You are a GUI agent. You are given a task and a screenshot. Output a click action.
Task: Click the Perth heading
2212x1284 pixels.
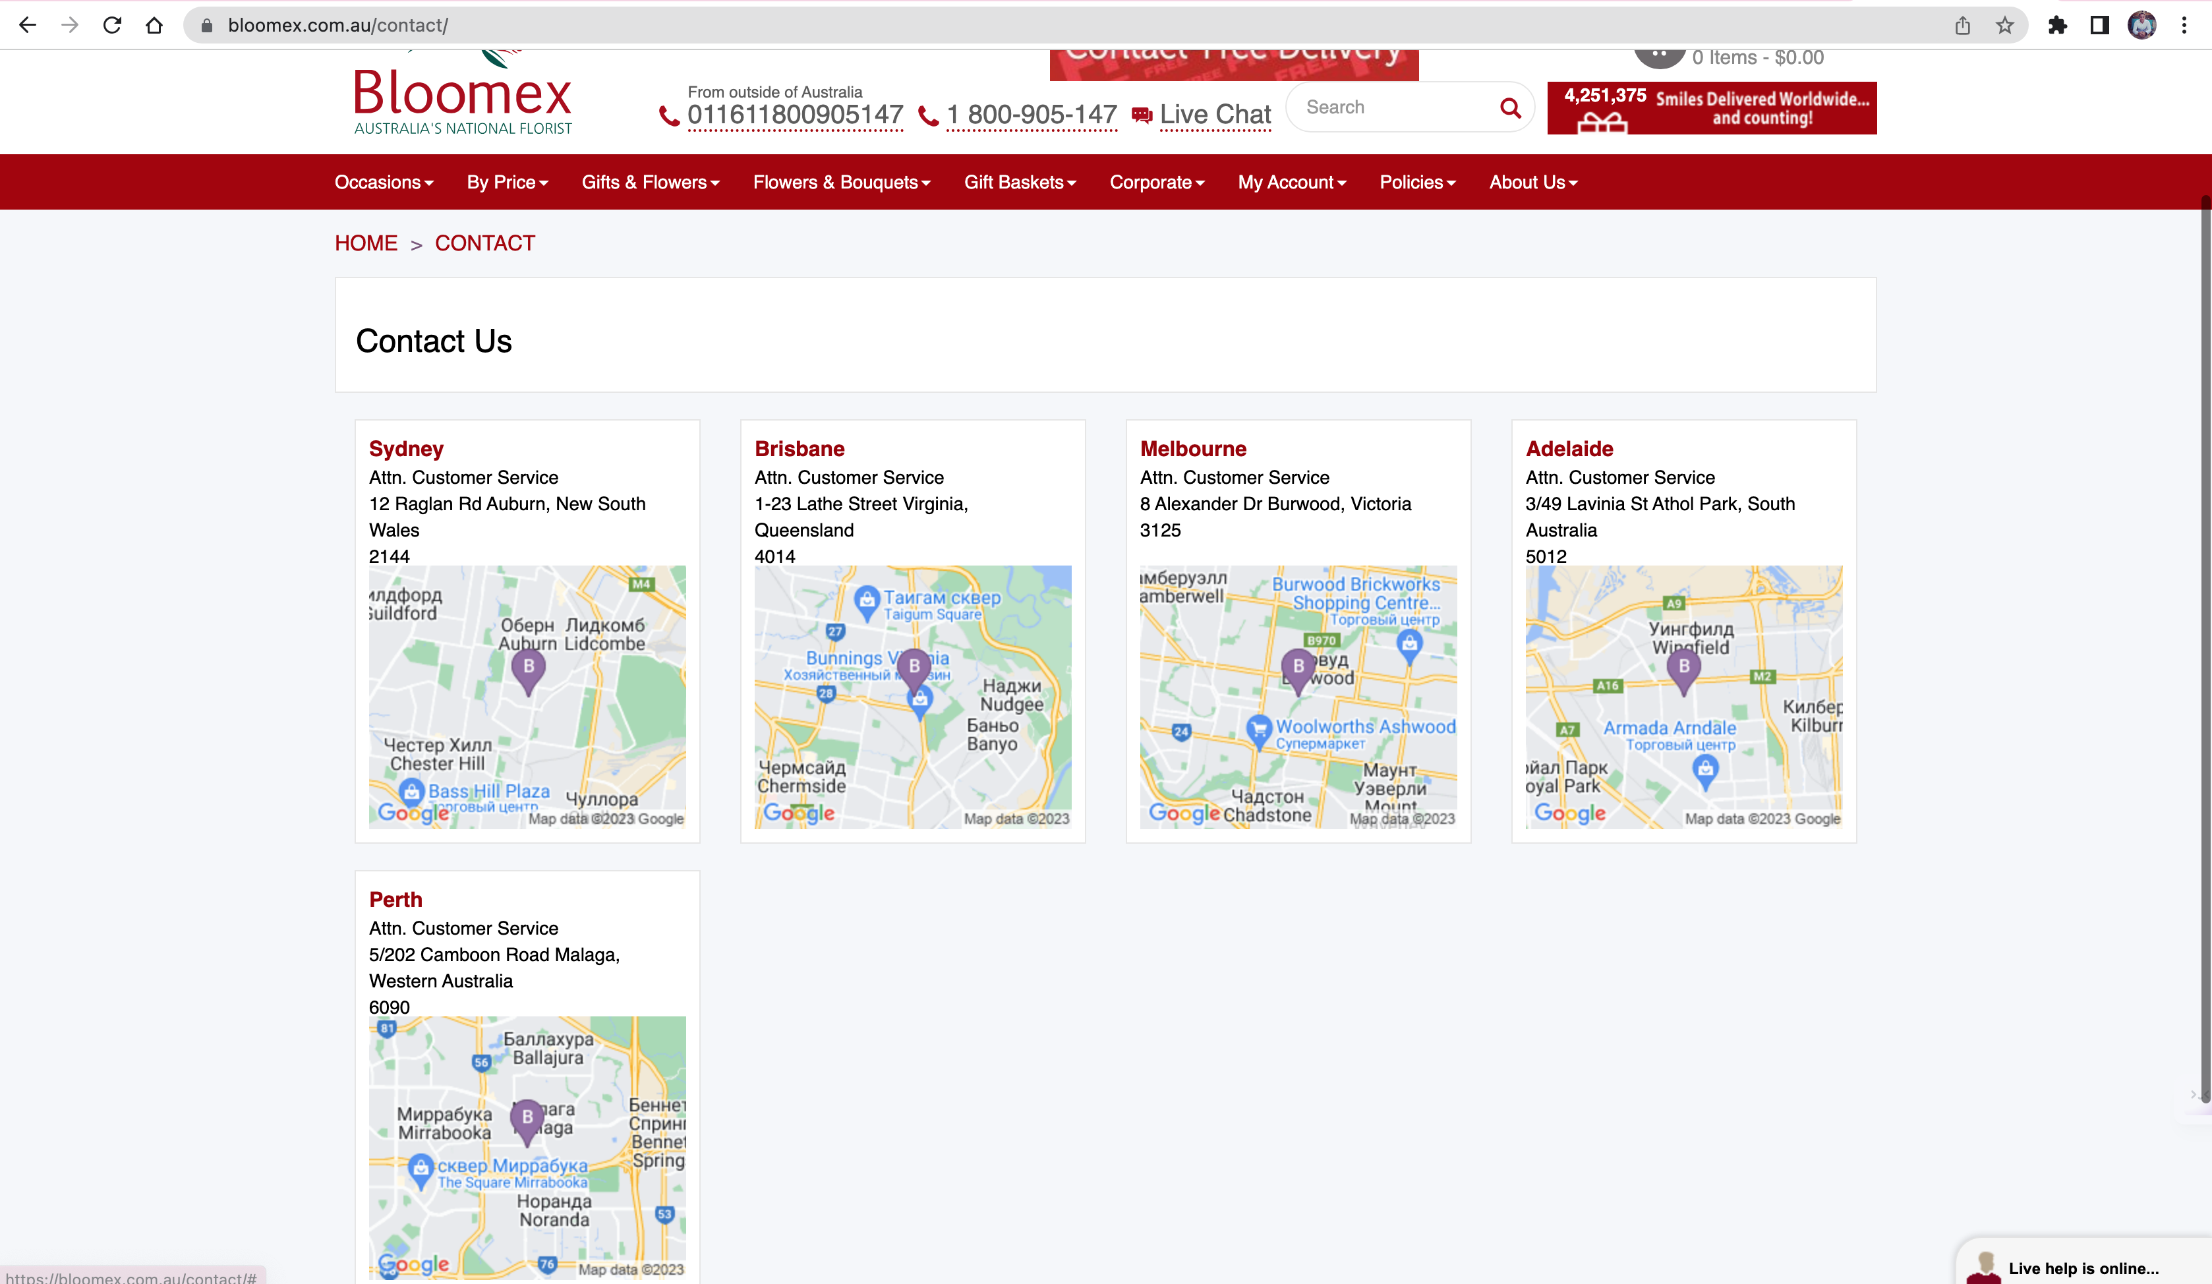point(395,900)
